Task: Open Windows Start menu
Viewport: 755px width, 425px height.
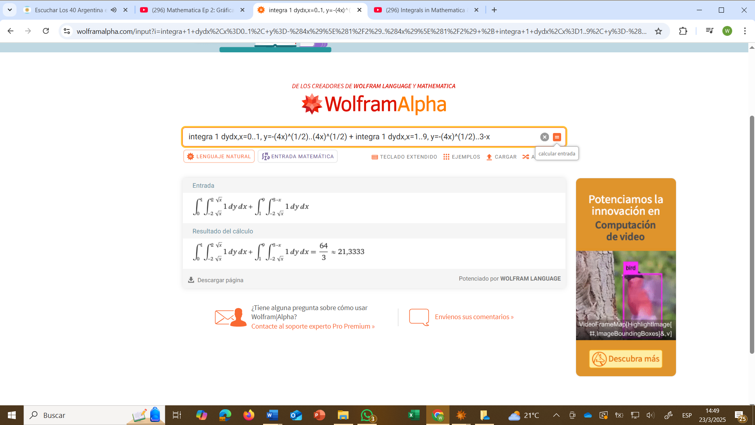Action: (x=12, y=415)
